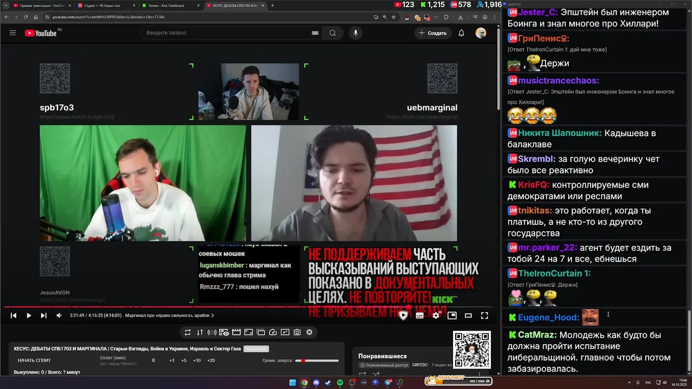Open the browser extensions puzzle icon
This screenshot has height=389, width=692.
tap(446, 17)
